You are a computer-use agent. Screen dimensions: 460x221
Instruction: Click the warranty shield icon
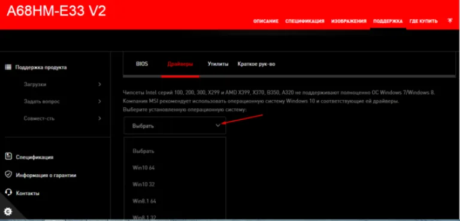(x=8, y=175)
